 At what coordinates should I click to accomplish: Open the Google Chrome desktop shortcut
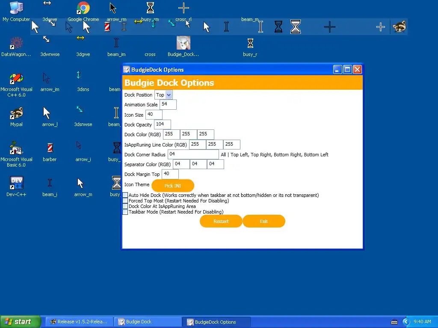pos(83,12)
